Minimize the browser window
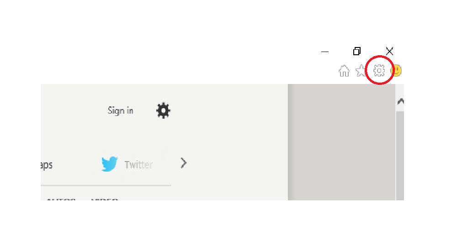 (324, 52)
